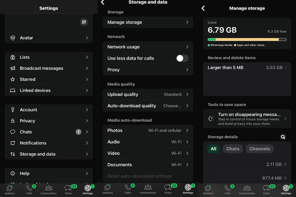Select the Starred star icon
The height and width of the screenshot is (197, 296).
[13, 79]
